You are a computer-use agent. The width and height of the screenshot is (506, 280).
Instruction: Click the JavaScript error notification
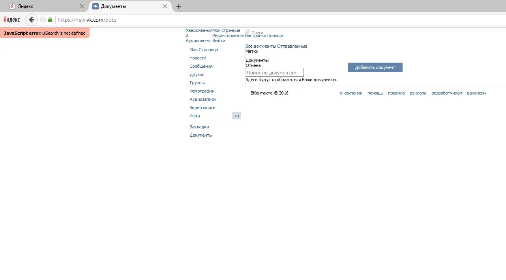click(45, 33)
